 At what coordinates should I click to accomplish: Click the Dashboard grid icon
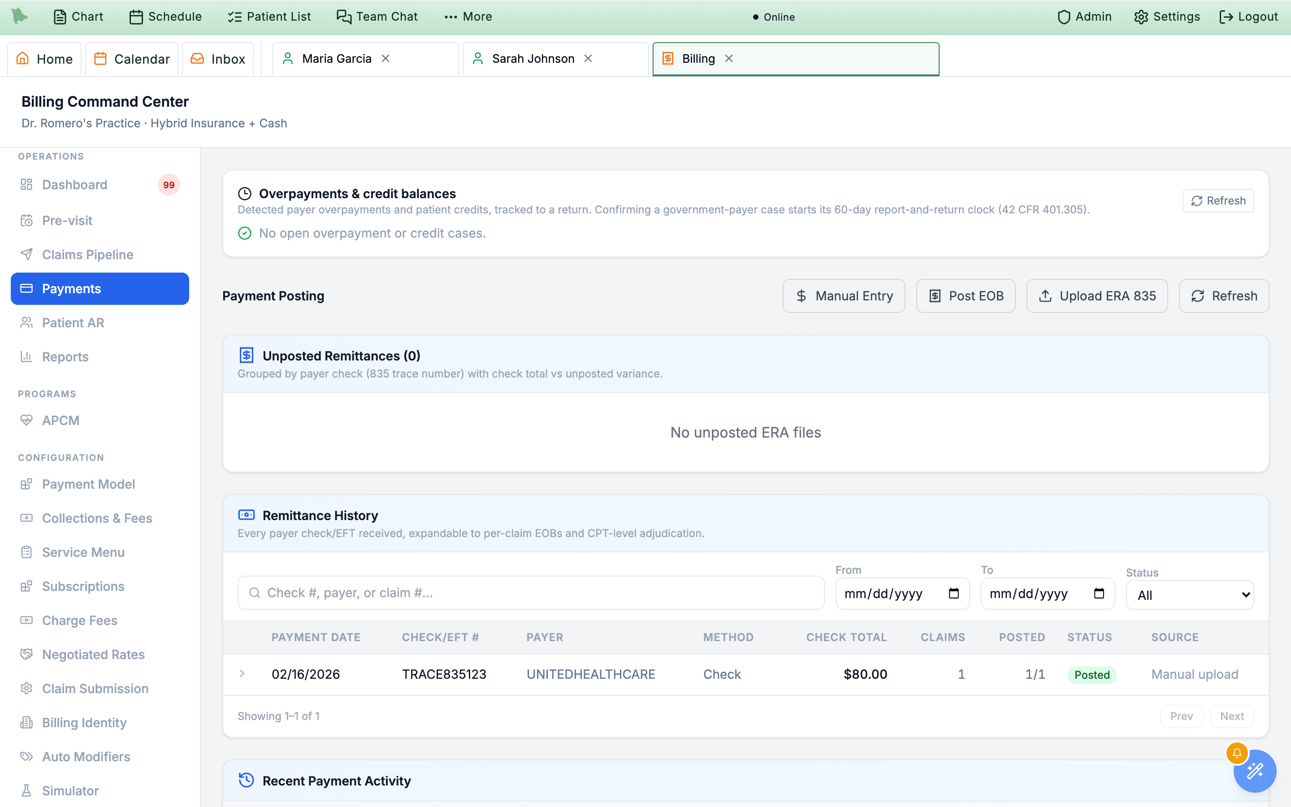click(26, 185)
